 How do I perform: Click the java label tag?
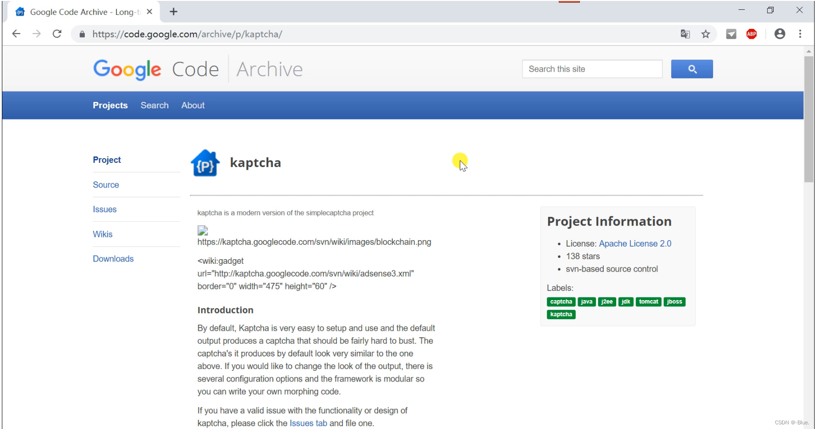[x=587, y=302]
